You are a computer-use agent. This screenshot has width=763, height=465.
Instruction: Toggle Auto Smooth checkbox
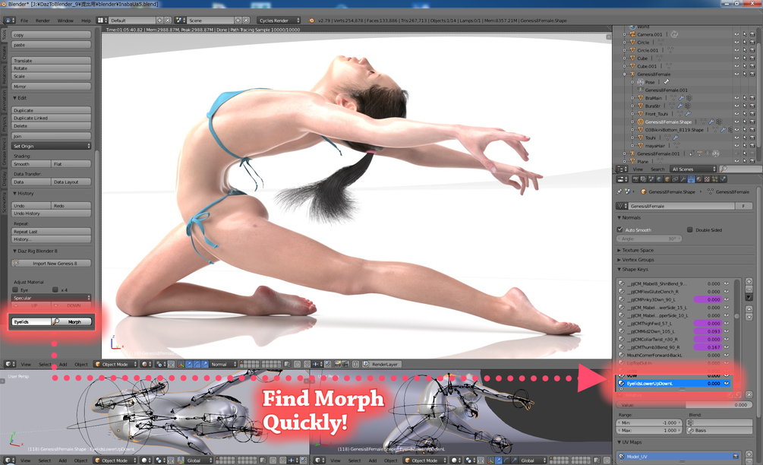(x=620, y=229)
